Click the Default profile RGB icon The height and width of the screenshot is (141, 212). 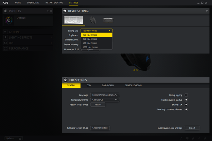[x=9, y=20]
